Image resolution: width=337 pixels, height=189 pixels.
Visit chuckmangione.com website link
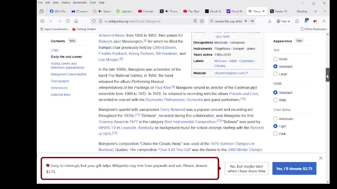point(231,73)
